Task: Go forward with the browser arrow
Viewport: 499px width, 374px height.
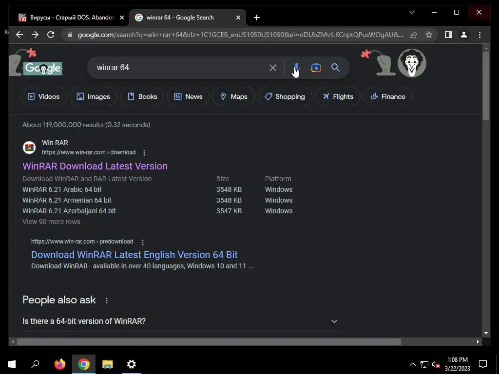Action: click(x=35, y=35)
